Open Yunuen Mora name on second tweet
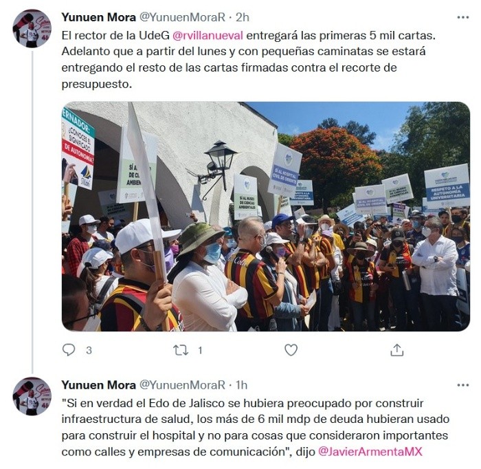This screenshot has height=469, width=481. 98,385
